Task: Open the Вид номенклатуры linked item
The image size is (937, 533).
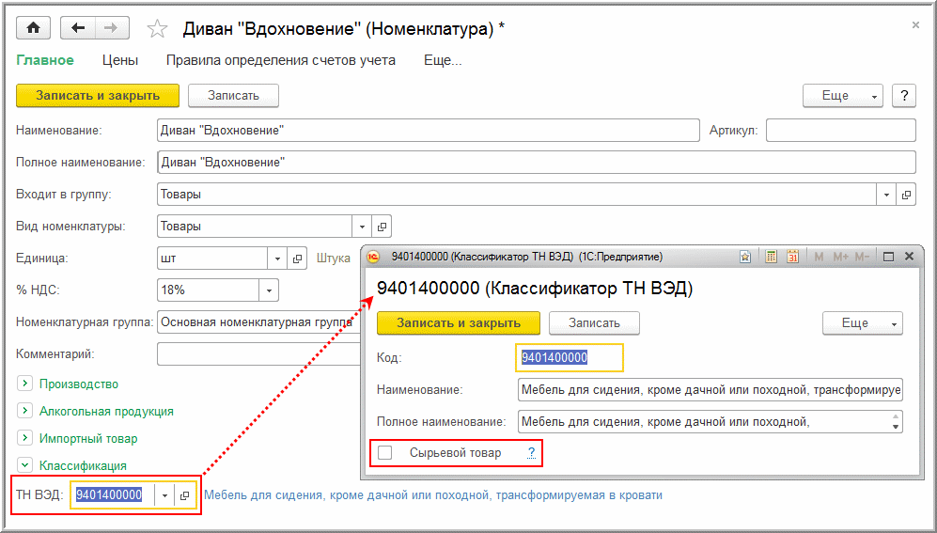Action: point(382,227)
